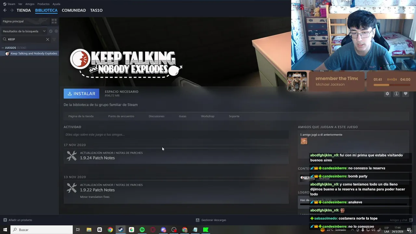
Task: Add game to favorites heart icon
Action: pyautogui.click(x=405, y=94)
